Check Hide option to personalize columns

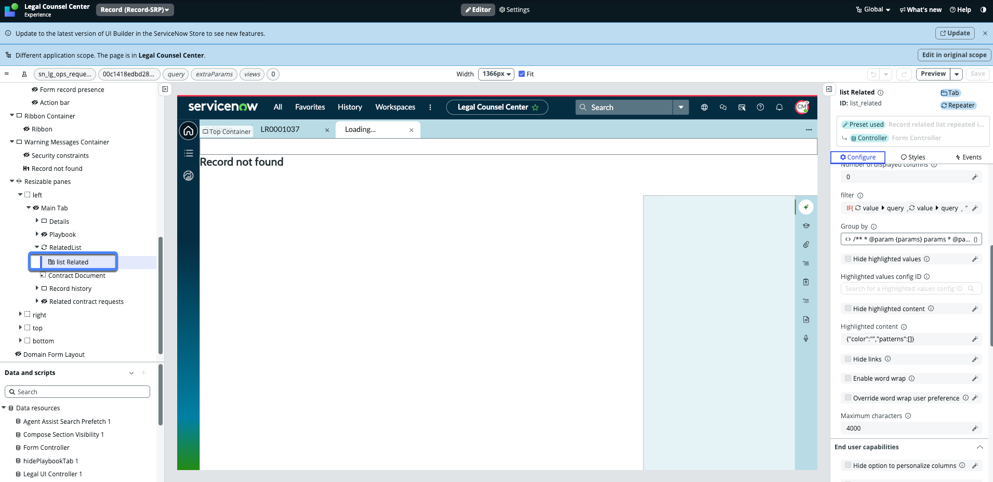848,465
